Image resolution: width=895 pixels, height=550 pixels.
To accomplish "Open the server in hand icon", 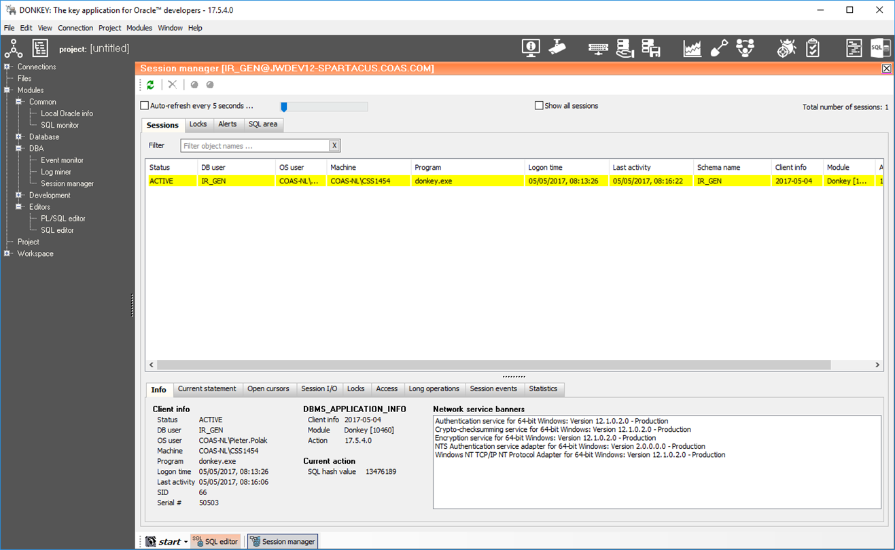I will pyautogui.click(x=625, y=48).
